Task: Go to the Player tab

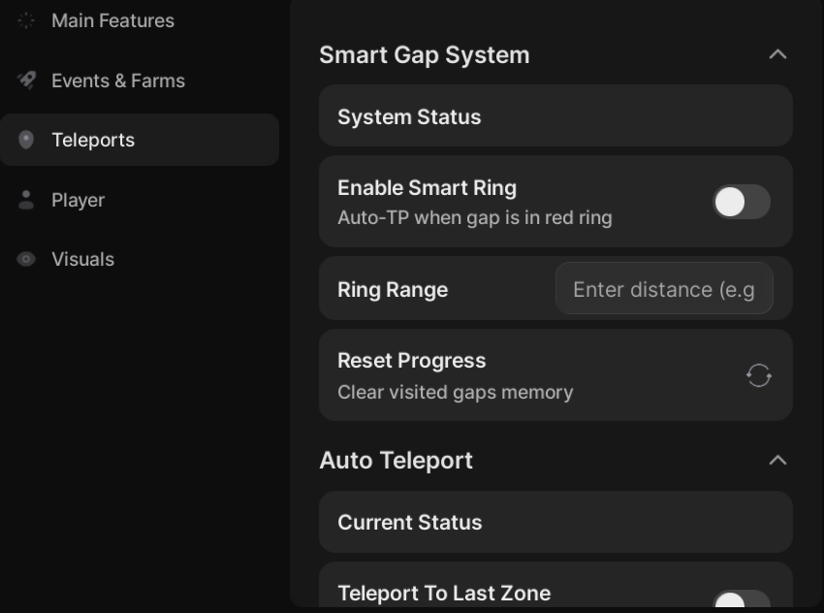Action: click(x=78, y=200)
